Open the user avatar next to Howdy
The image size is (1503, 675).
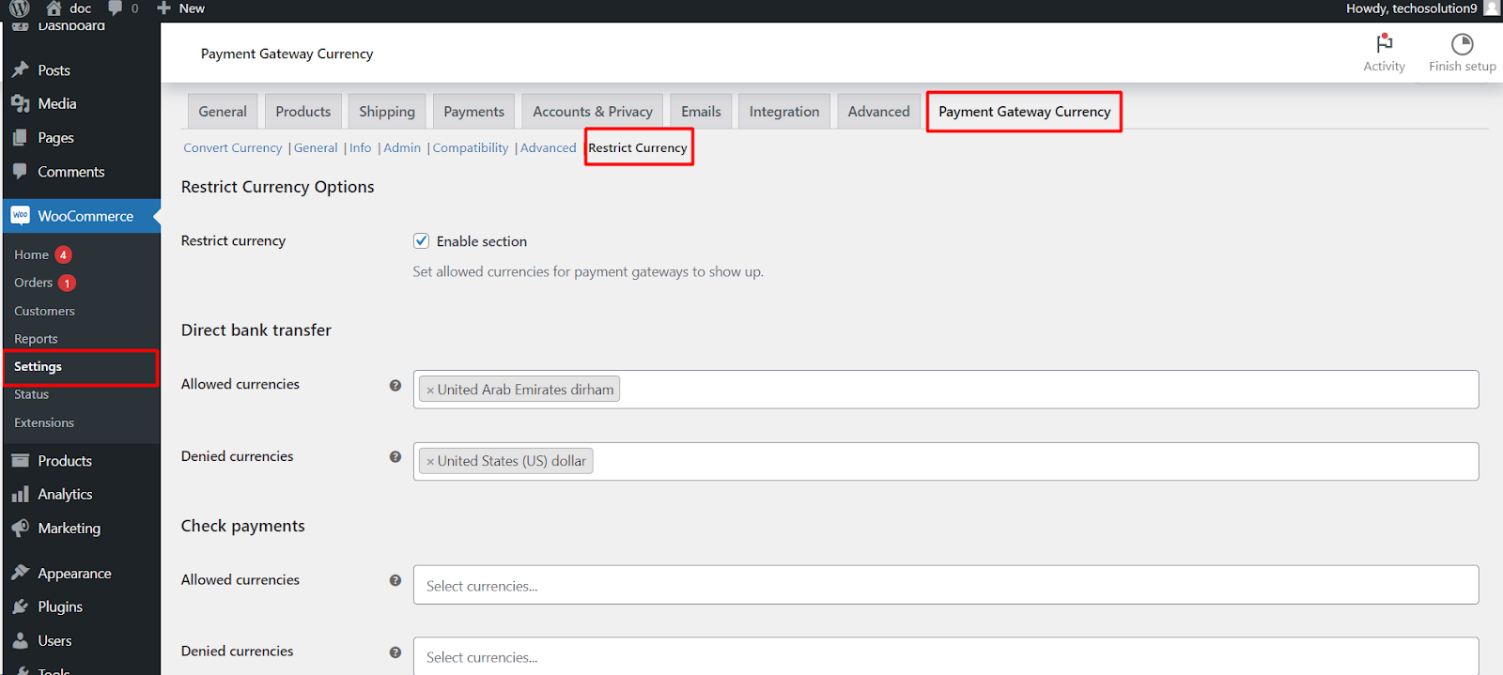click(x=1492, y=8)
